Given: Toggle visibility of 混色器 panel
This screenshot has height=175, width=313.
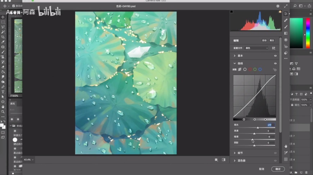Looking at the screenshot, I should 275,160.
